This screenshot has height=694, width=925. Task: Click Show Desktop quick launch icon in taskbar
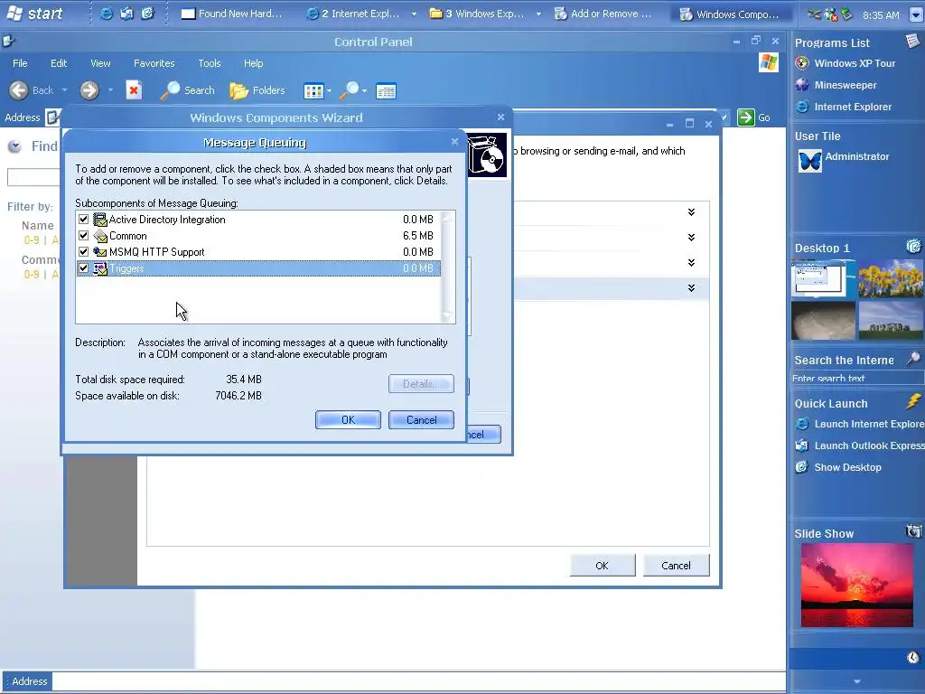tap(147, 14)
